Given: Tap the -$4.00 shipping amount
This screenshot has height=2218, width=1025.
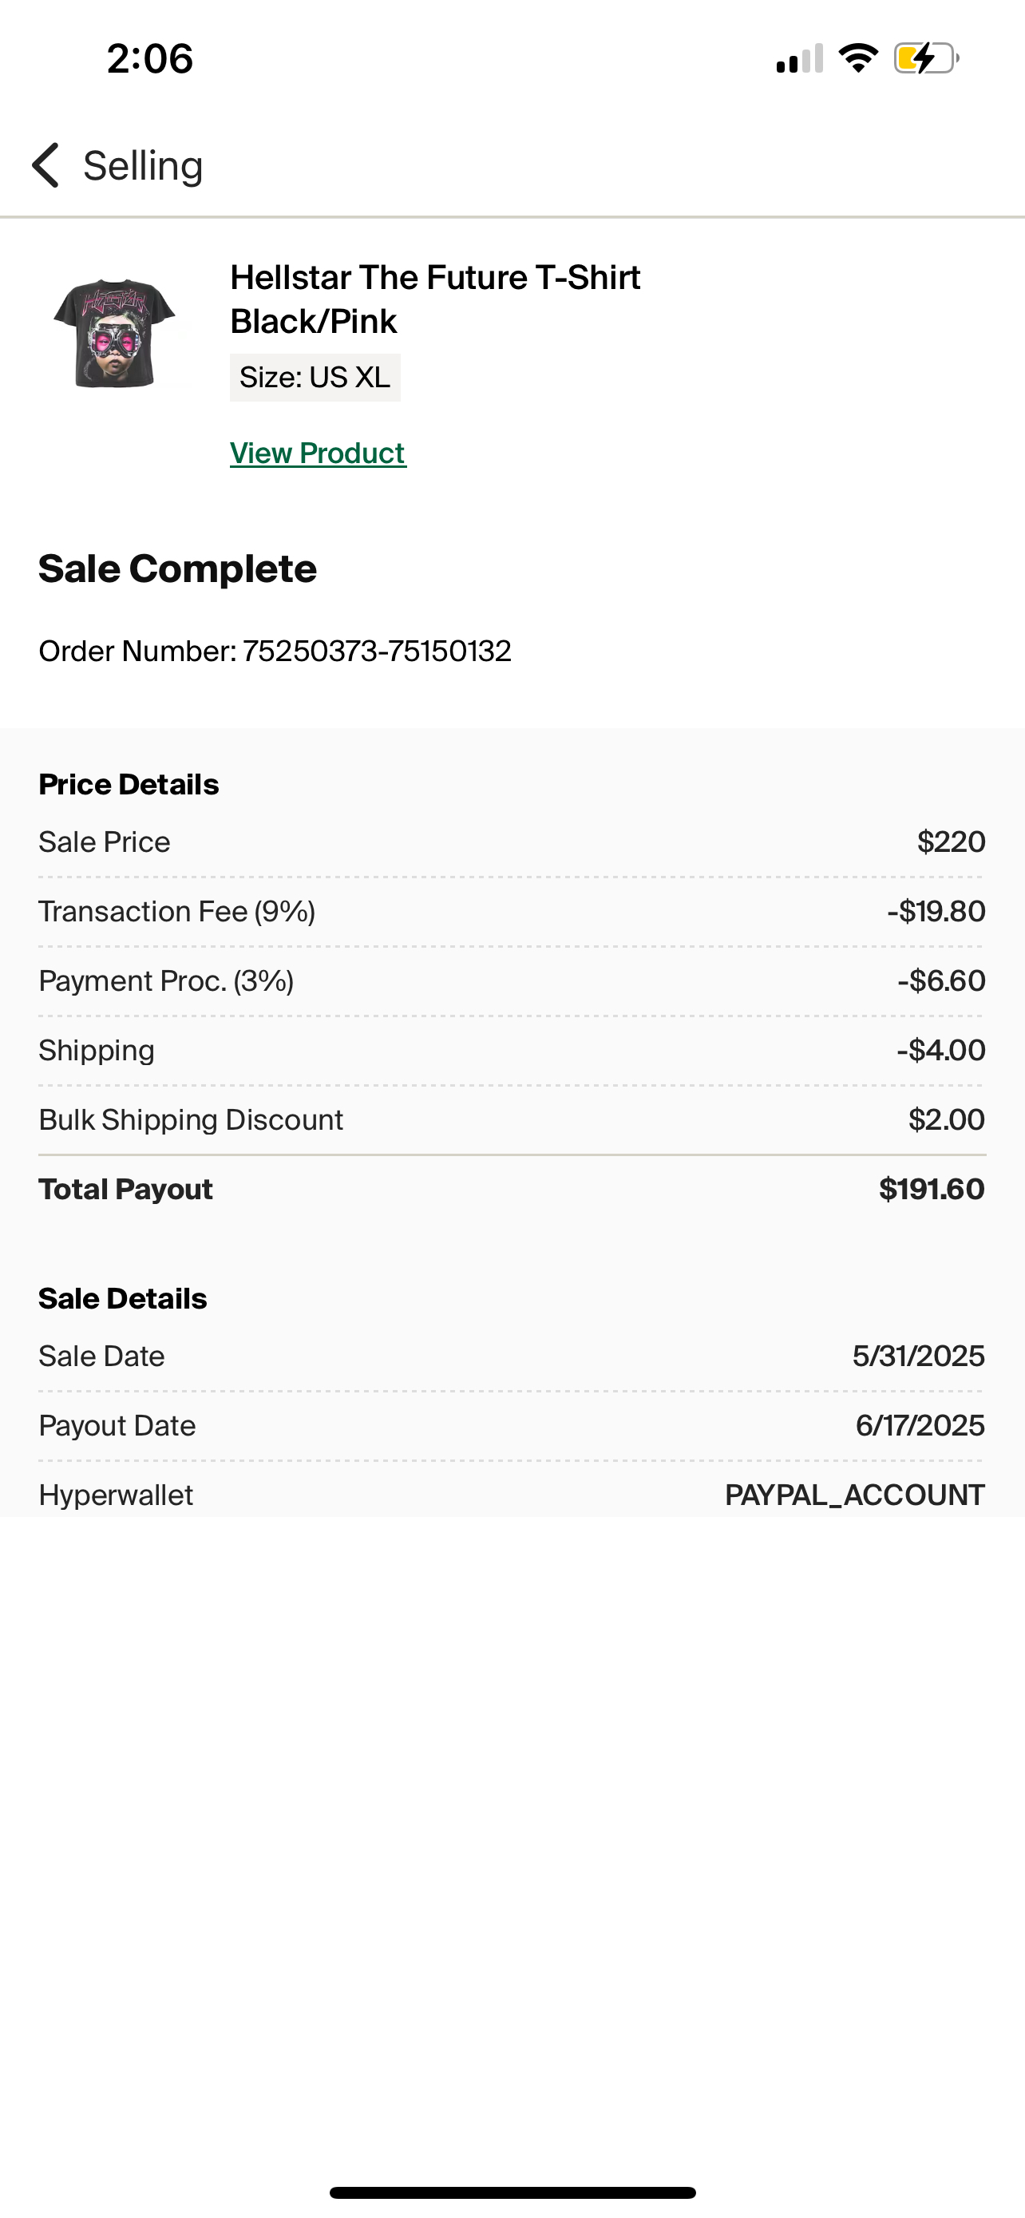Looking at the screenshot, I should (940, 1051).
